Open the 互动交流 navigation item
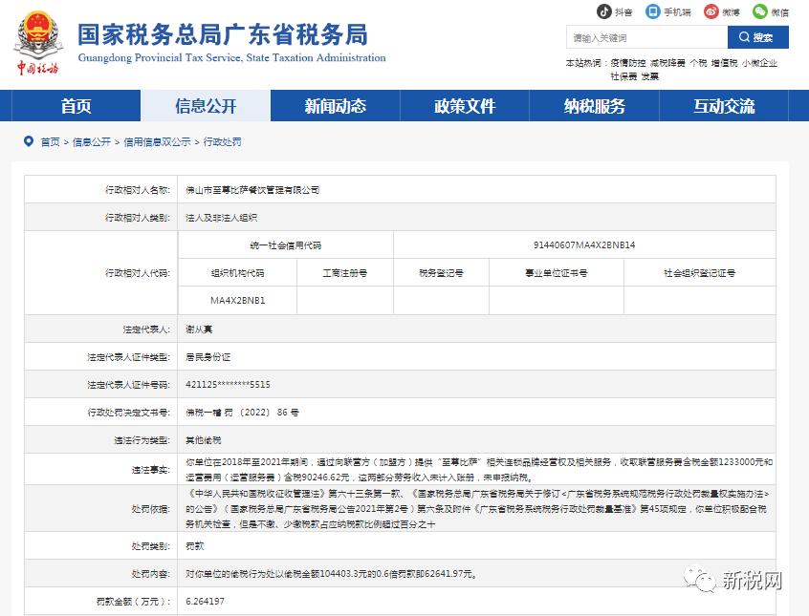This screenshot has height=616, width=809. pyautogui.click(x=724, y=106)
